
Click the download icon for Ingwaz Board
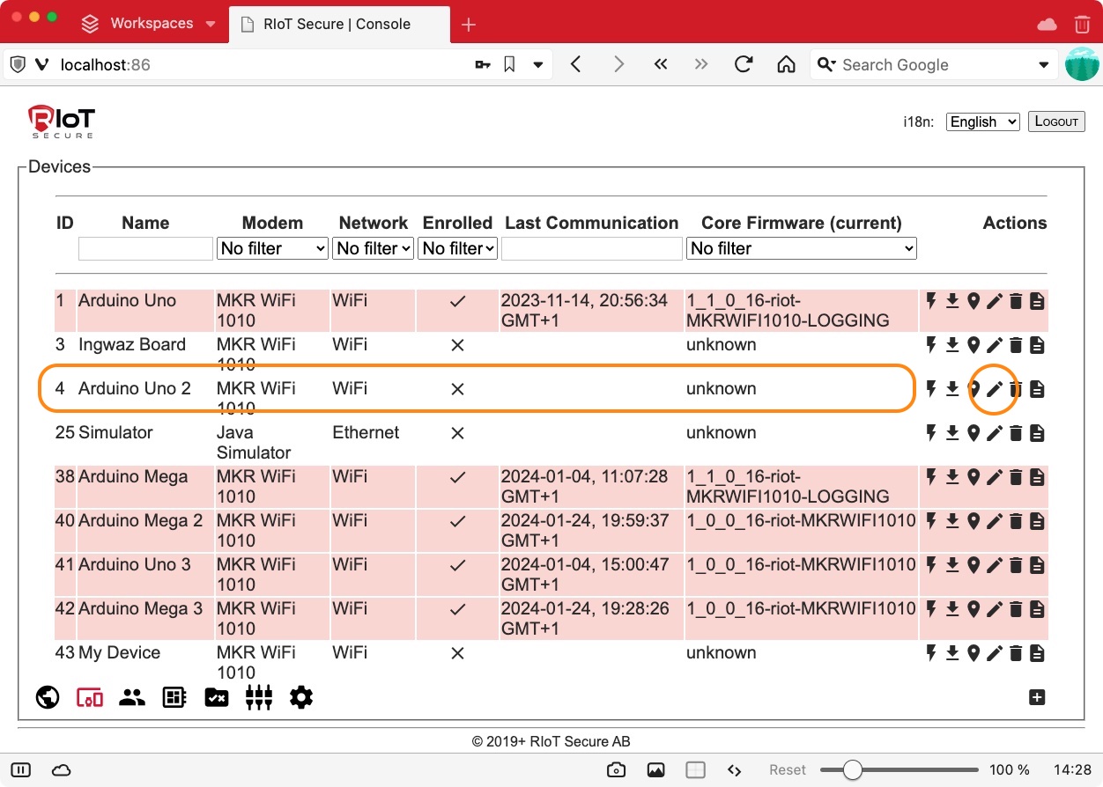pos(952,345)
